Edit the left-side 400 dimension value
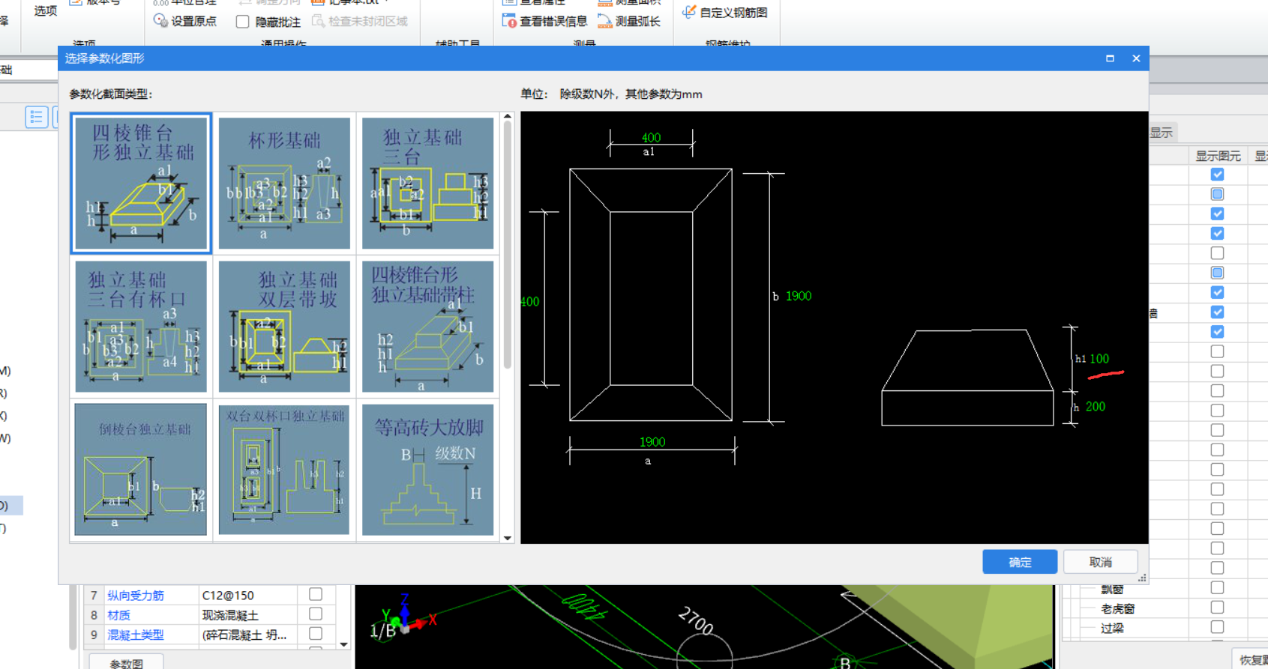1268x669 pixels. [x=530, y=302]
